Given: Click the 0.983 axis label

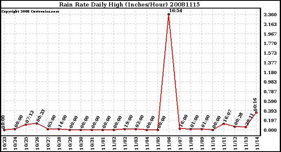Looking at the screenshot, I should click(270, 82).
